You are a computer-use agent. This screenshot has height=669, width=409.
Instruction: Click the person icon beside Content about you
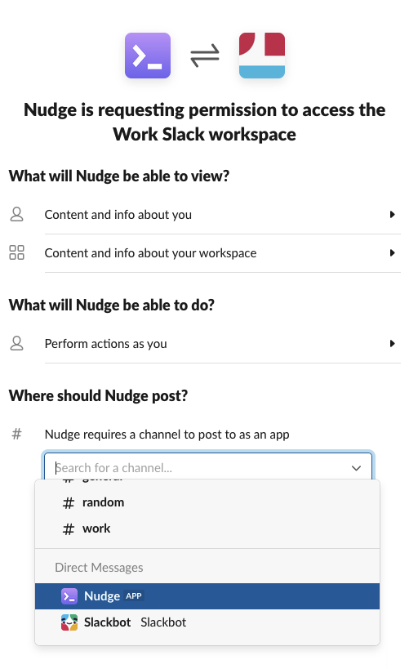(x=16, y=214)
